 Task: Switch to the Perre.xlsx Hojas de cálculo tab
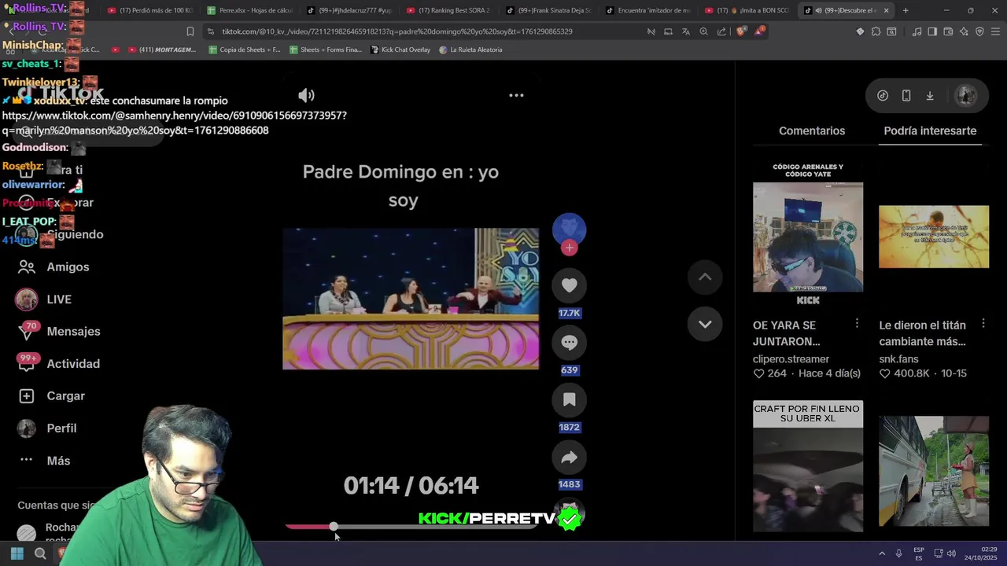pos(249,10)
